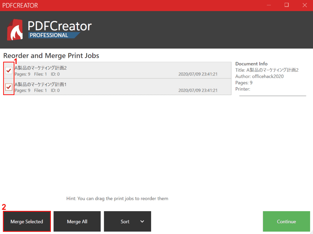Image resolution: width=313 pixels, height=234 pixels.
Task: Click the green Continue button
Action: 286,221
